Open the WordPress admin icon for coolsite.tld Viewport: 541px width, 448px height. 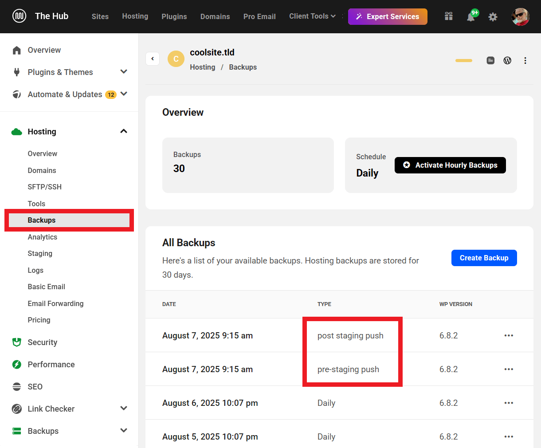tap(507, 60)
